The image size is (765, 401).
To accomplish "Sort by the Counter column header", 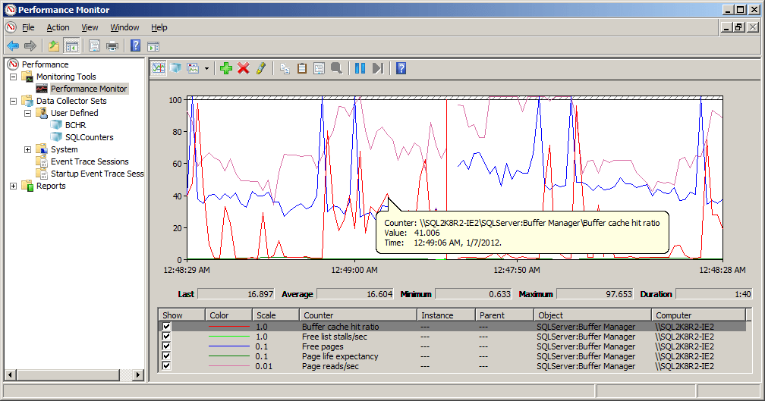I will coord(357,315).
